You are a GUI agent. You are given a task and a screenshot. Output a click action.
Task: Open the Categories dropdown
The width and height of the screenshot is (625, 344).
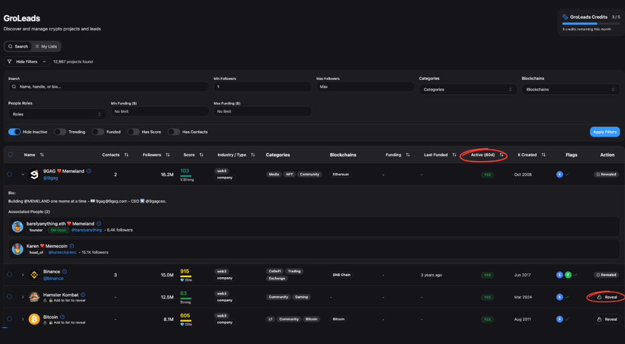tap(468, 89)
